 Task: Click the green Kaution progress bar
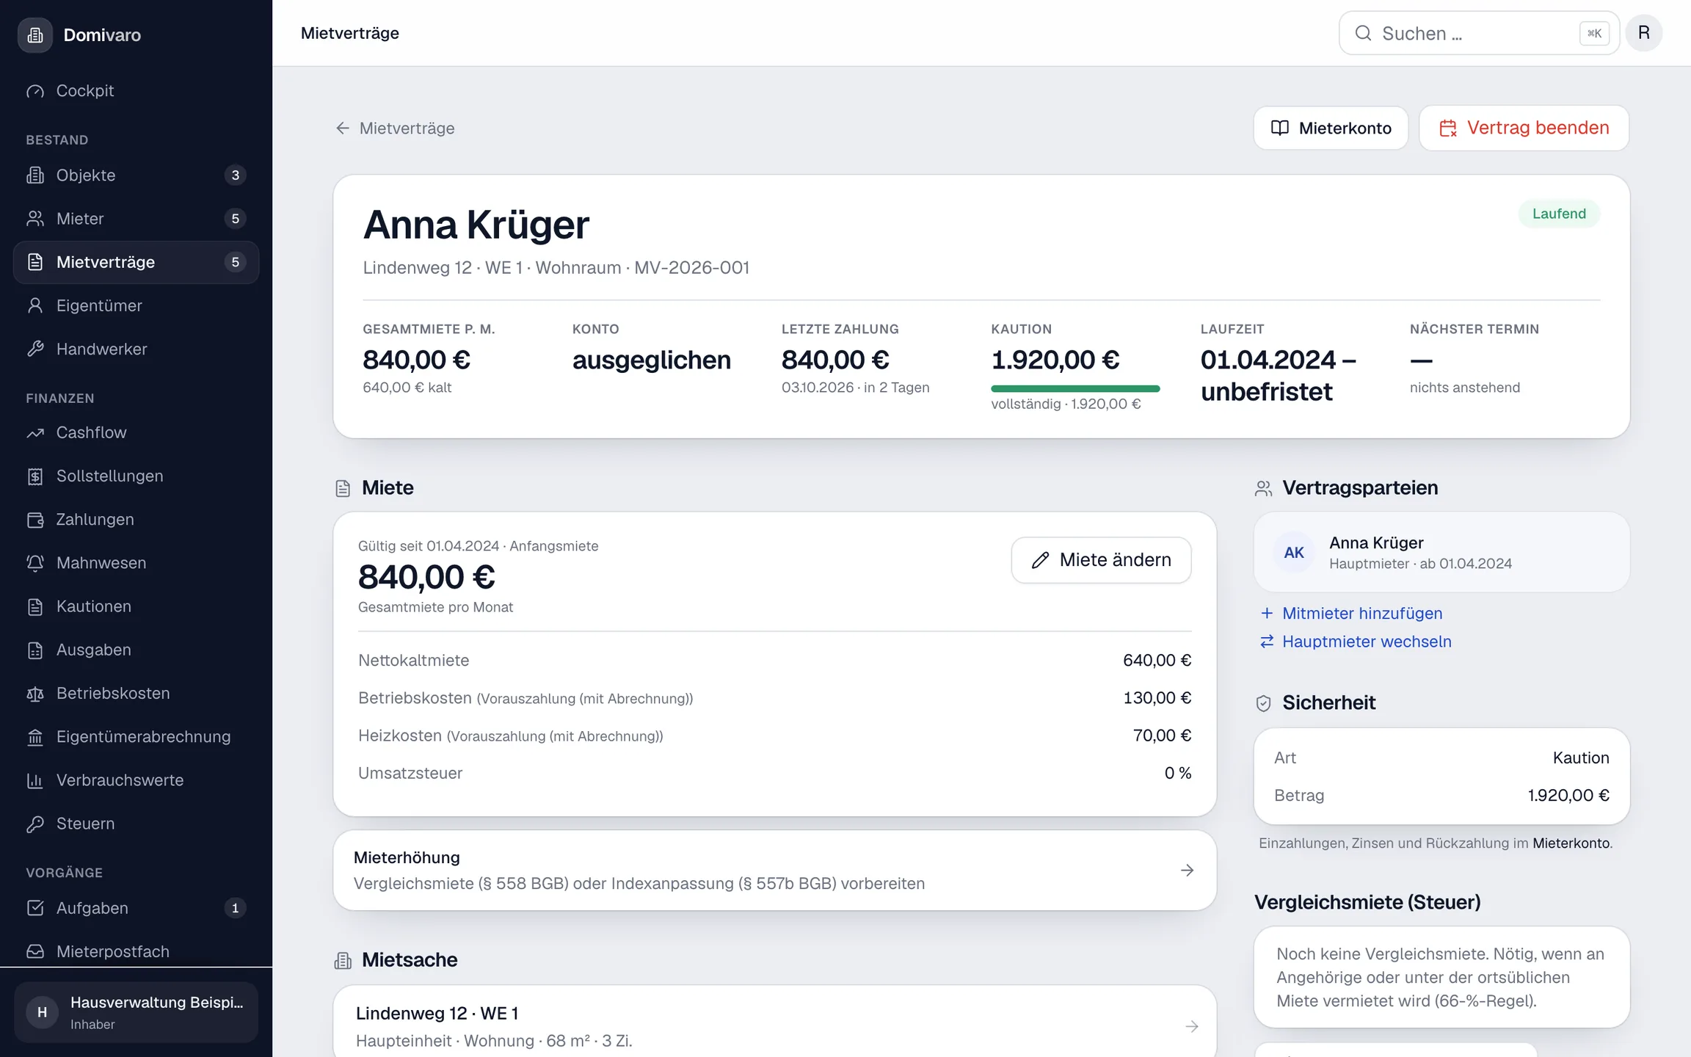pyautogui.click(x=1075, y=388)
